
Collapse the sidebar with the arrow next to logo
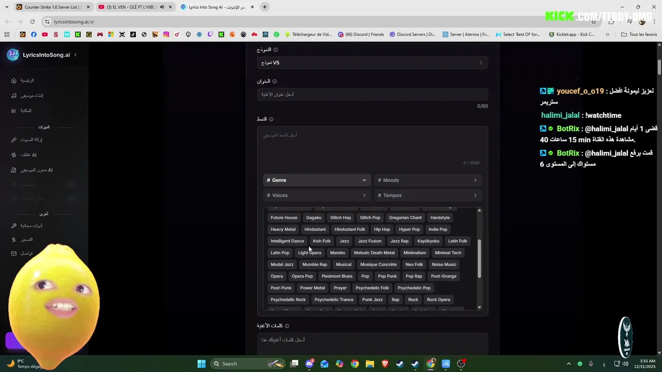click(76, 55)
